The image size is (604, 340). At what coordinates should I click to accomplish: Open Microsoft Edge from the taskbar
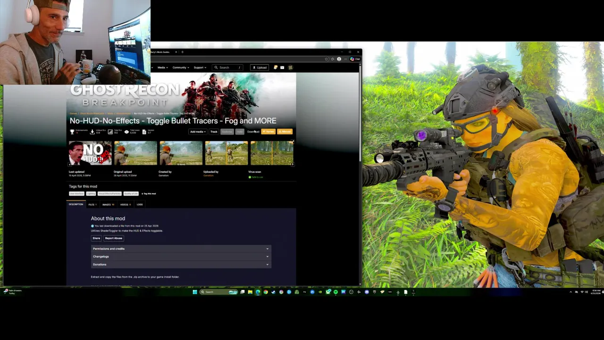coord(258,292)
